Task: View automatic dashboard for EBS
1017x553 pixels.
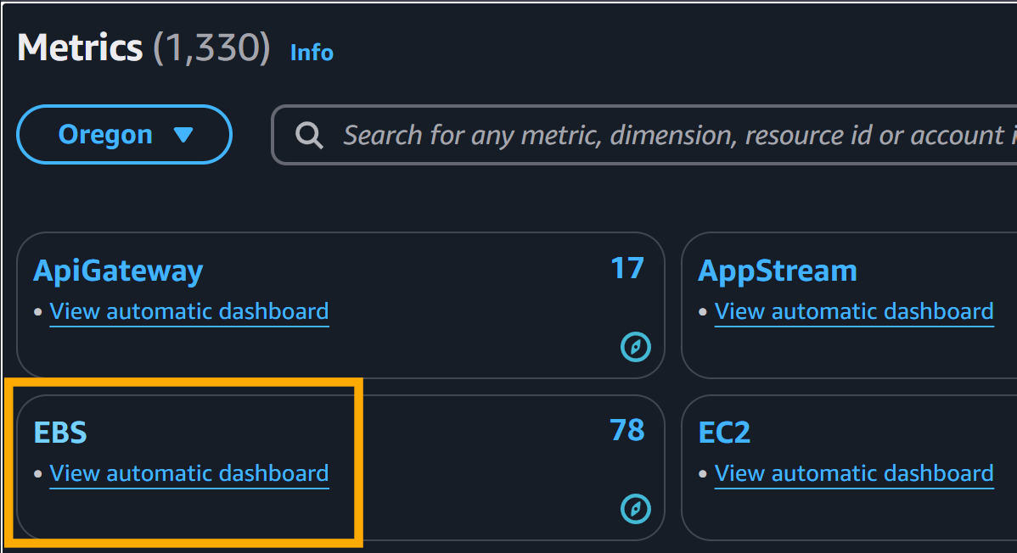Action: point(188,473)
